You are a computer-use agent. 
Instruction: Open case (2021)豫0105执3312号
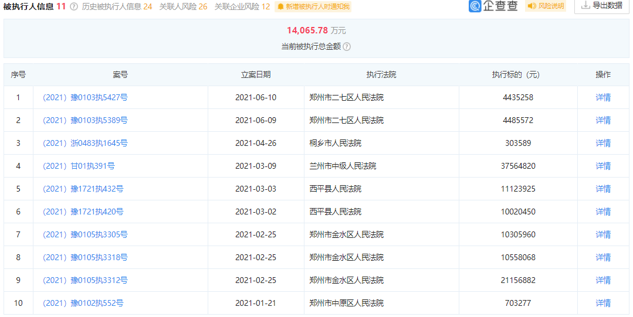pos(85,280)
